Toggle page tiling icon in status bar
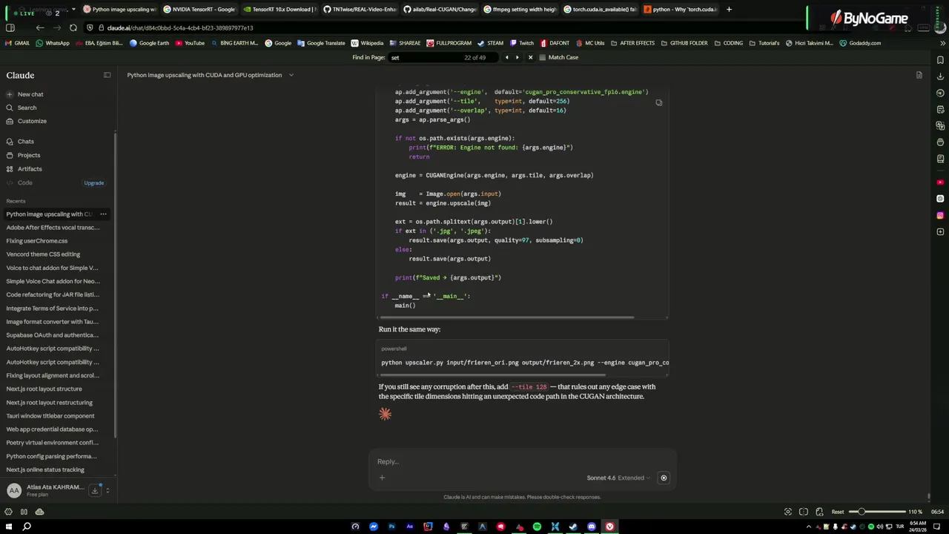Viewport: 949px width, 534px height. click(804, 512)
